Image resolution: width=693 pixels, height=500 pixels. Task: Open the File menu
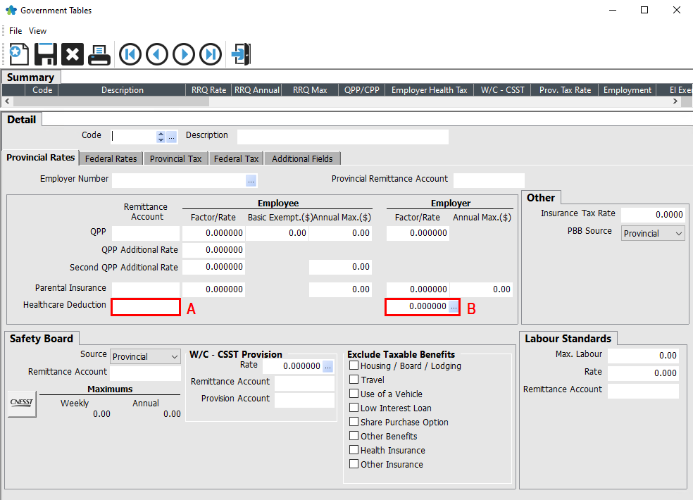[15, 31]
